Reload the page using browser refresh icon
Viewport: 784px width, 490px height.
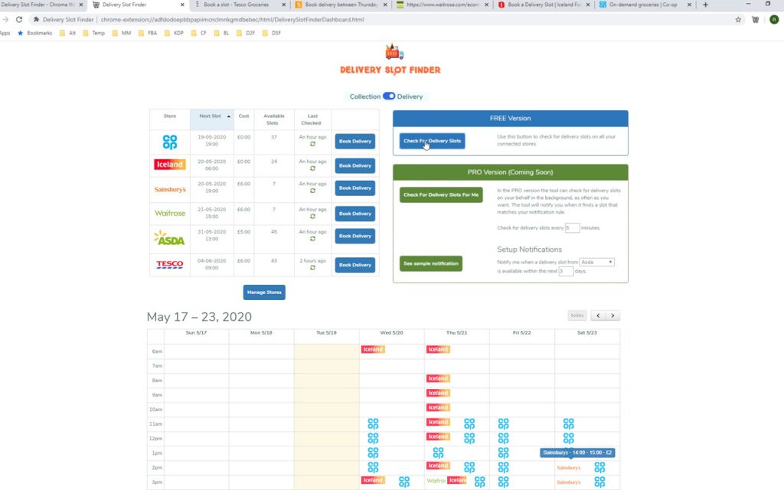19,19
